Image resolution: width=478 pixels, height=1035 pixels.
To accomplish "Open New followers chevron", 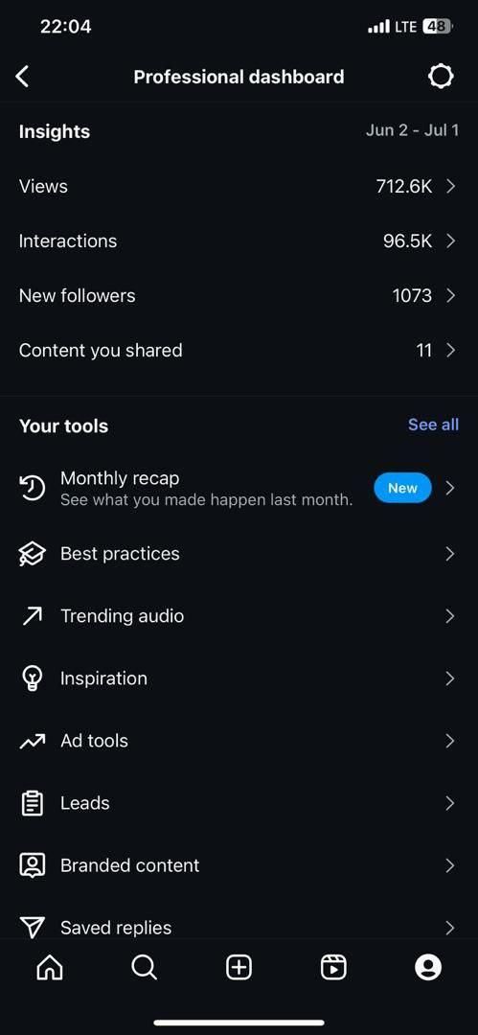I will coord(451,296).
